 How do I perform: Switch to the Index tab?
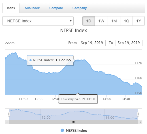pyautogui.click(x=11, y=8)
